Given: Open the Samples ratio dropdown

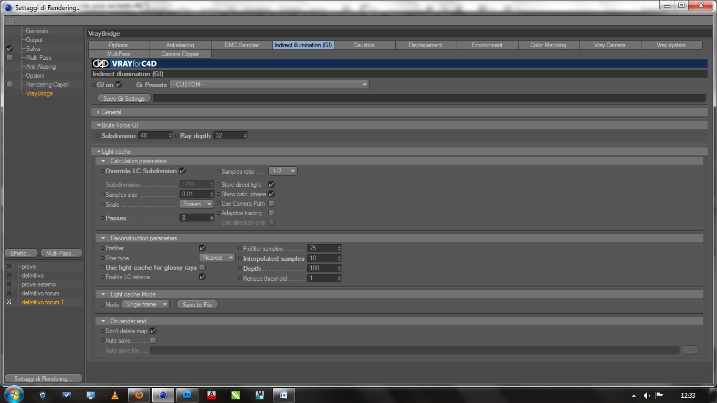Looking at the screenshot, I should tap(283, 171).
